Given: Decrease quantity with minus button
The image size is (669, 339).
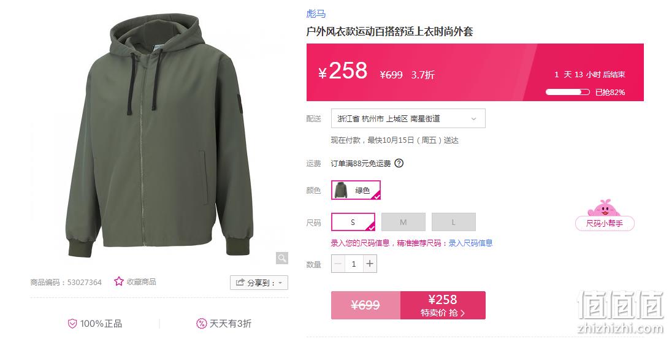Looking at the screenshot, I should [x=338, y=264].
